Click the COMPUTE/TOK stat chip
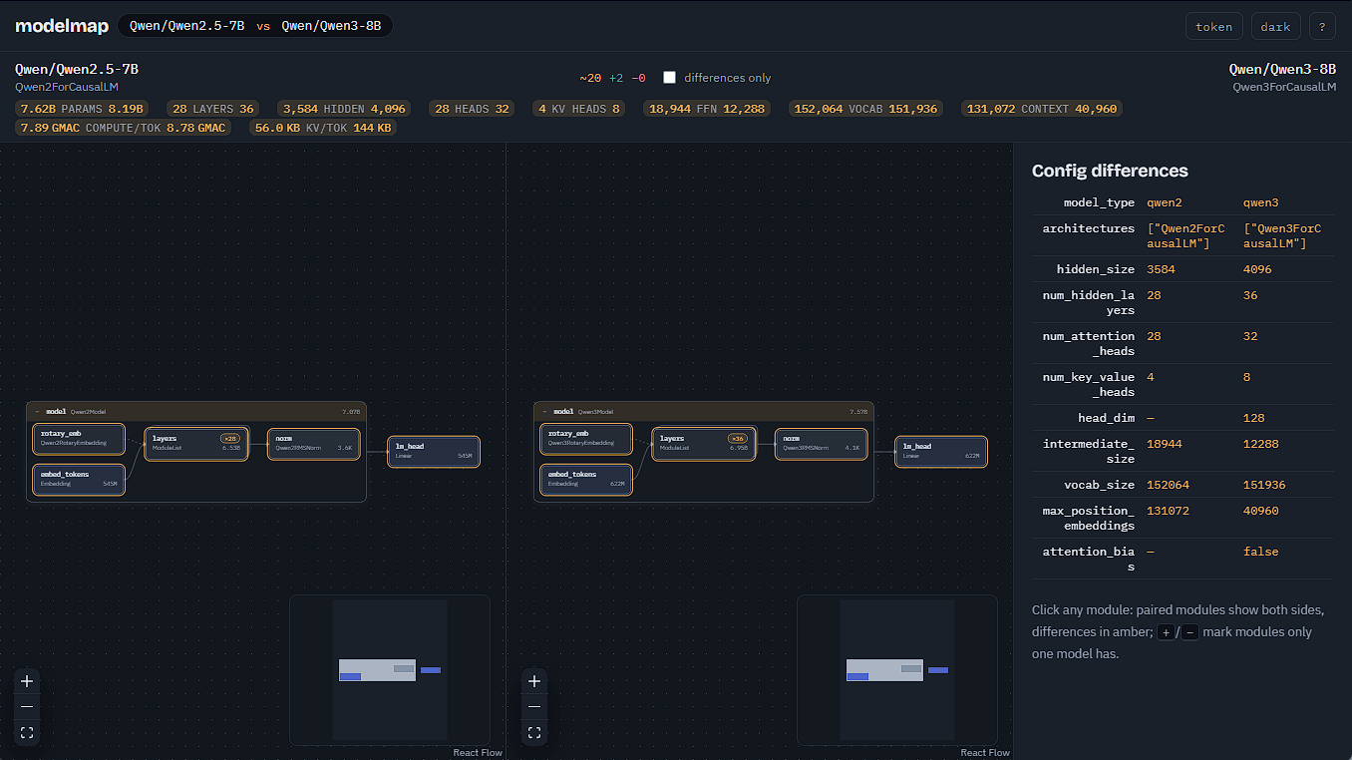 [x=124, y=128]
